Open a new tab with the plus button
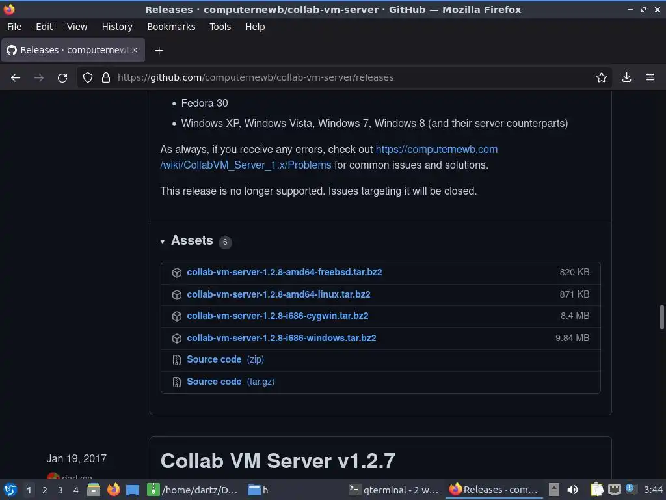 pos(159,51)
